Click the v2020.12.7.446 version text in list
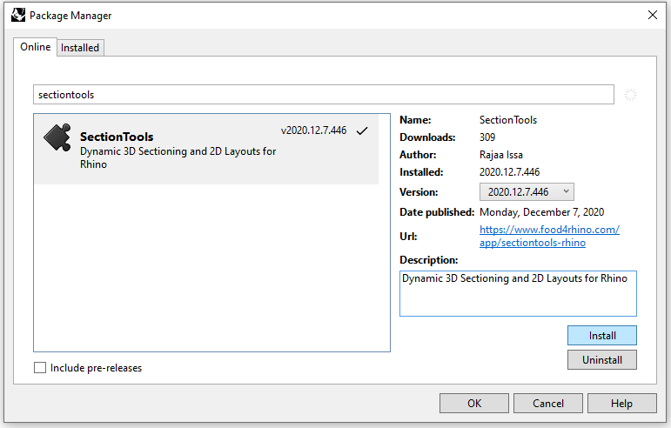Screen dimensions: 671x428 (313, 130)
